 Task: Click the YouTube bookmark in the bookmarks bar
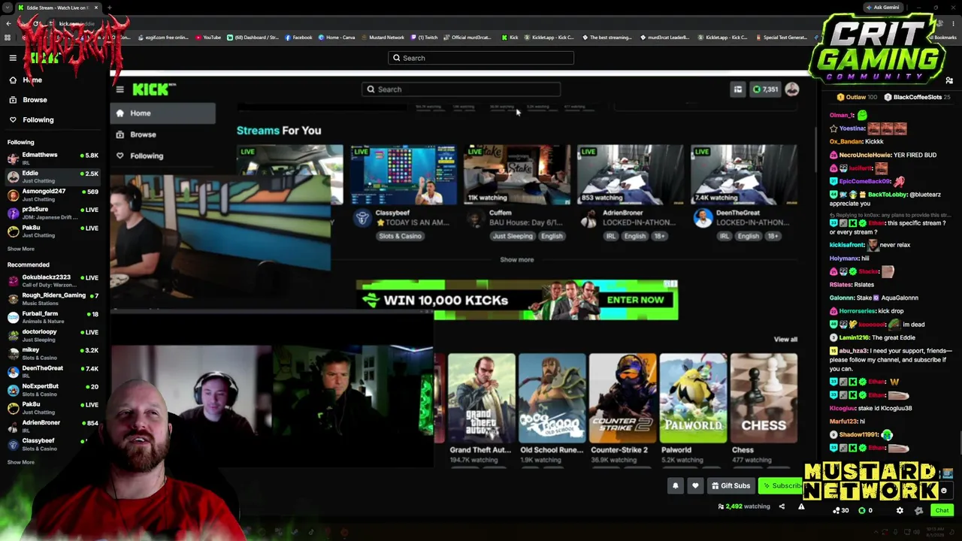(208, 38)
